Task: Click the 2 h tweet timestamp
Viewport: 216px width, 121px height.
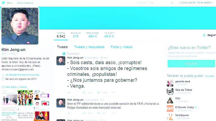Action: pyautogui.click(x=102, y=100)
